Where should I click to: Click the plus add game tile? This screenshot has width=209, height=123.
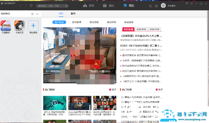[x=33, y=26]
